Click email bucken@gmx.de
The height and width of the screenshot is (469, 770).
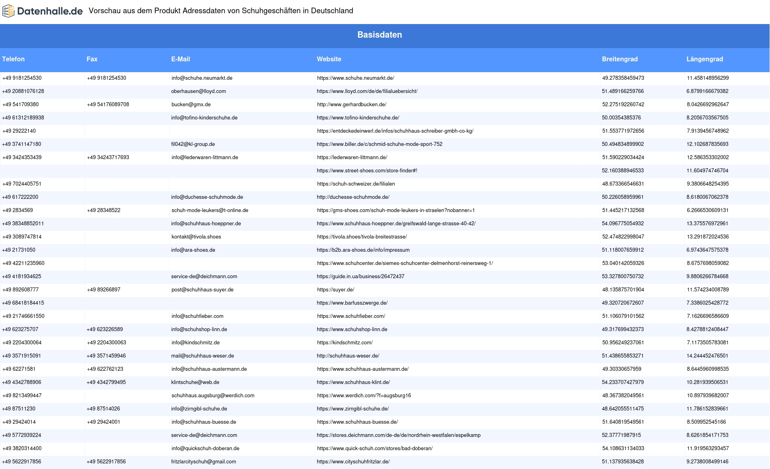coord(191,105)
